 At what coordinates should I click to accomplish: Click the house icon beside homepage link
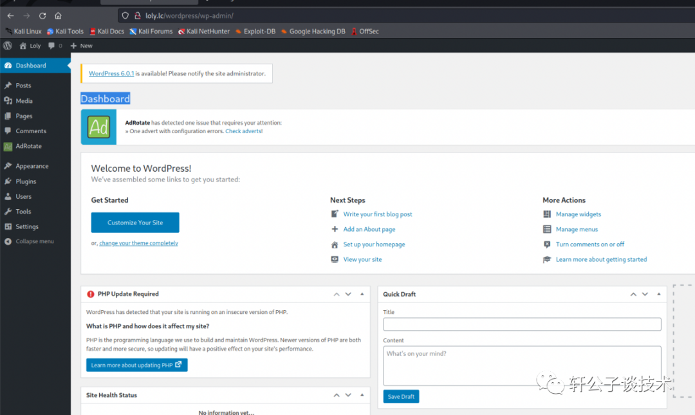click(335, 244)
